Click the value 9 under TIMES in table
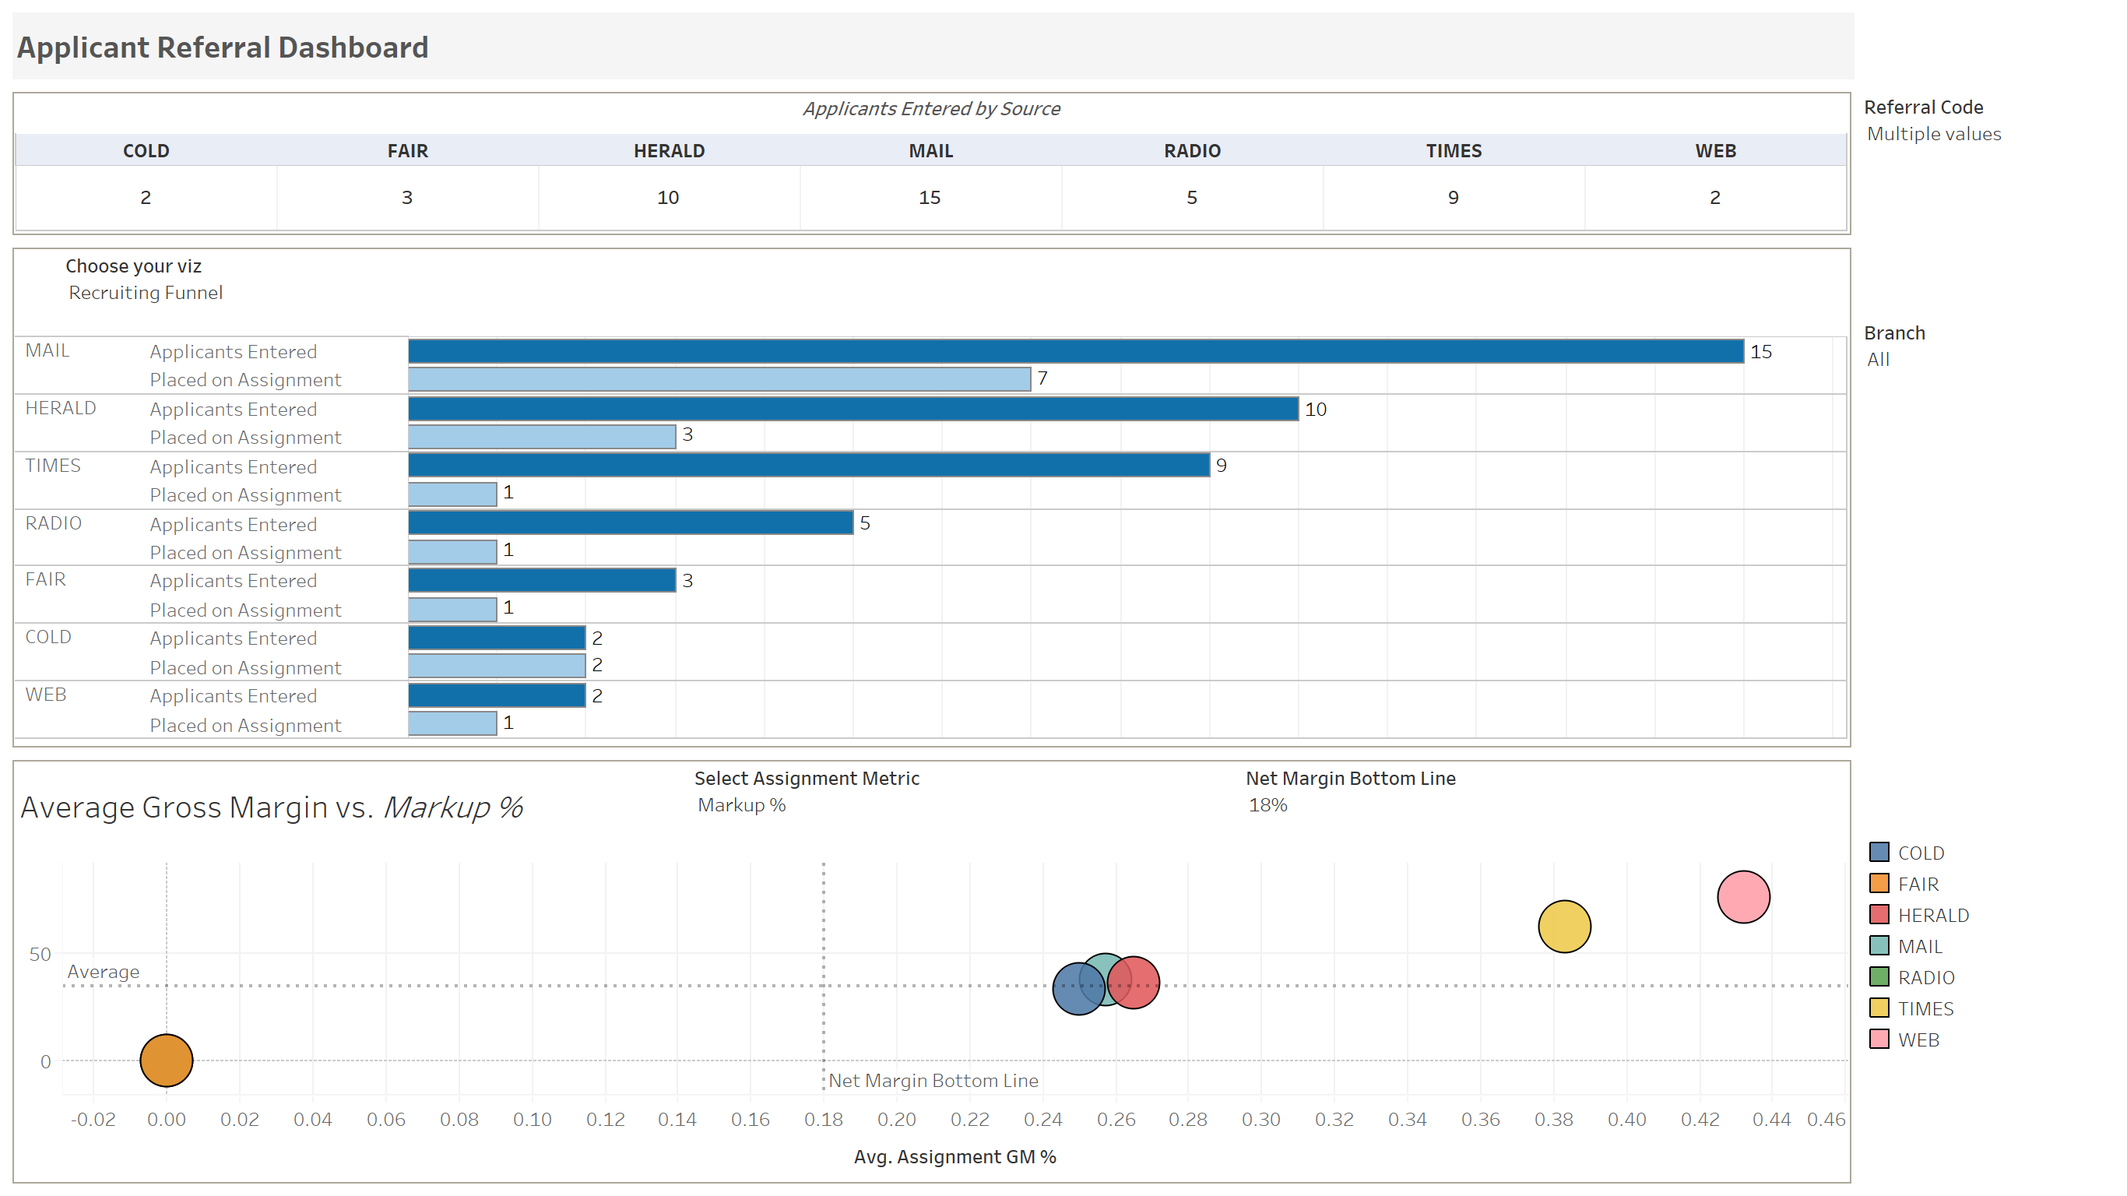This screenshot has height=1196, width=2127. (1454, 198)
